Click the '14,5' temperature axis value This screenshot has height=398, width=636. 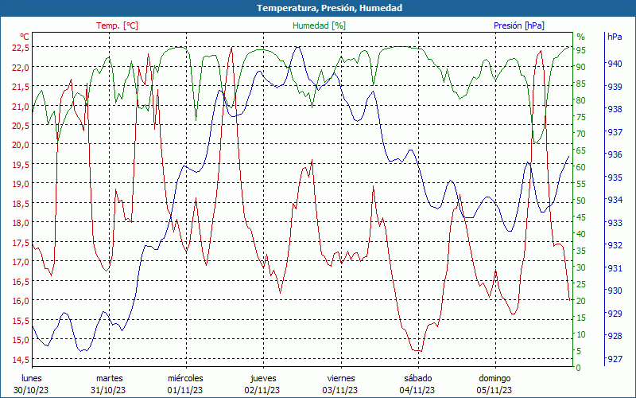21,360
